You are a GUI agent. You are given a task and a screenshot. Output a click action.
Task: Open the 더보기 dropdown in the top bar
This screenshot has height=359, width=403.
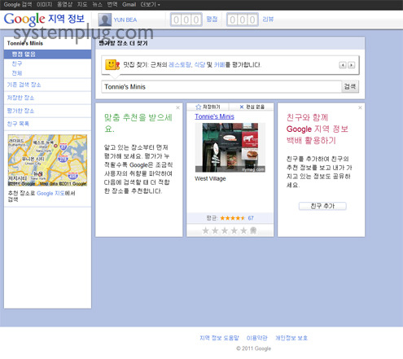150,5
